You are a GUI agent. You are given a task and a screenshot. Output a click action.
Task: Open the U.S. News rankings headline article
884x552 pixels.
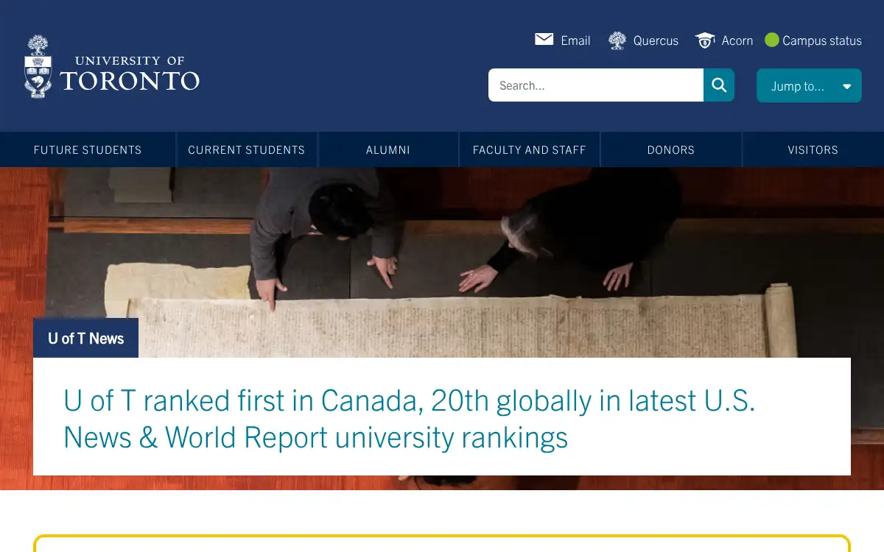click(x=410, y=419)
